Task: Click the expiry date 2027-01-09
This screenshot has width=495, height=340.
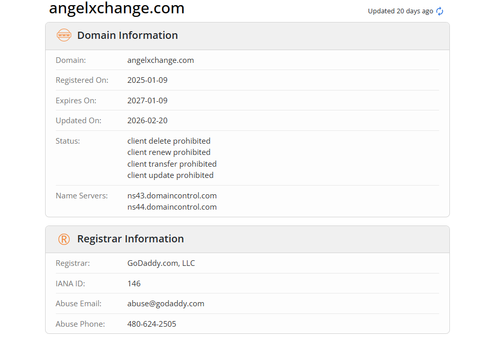Action: [148, 101]
